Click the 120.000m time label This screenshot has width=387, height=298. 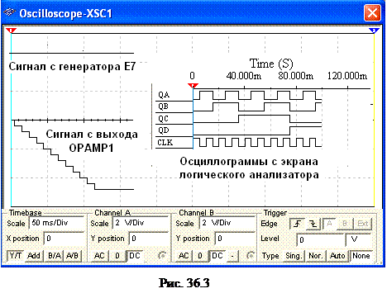[x=347, y=76]
